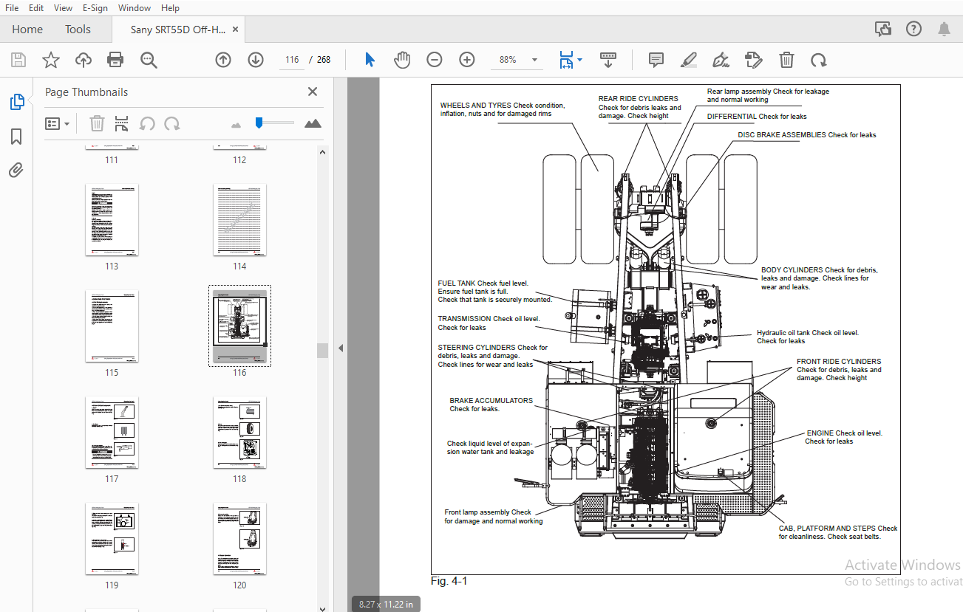Open the Page Thumbnails sidebar icon
Image resolution: width=963 pixels, height=612 pixels.
pyautogui.click(x=17, y=102)
